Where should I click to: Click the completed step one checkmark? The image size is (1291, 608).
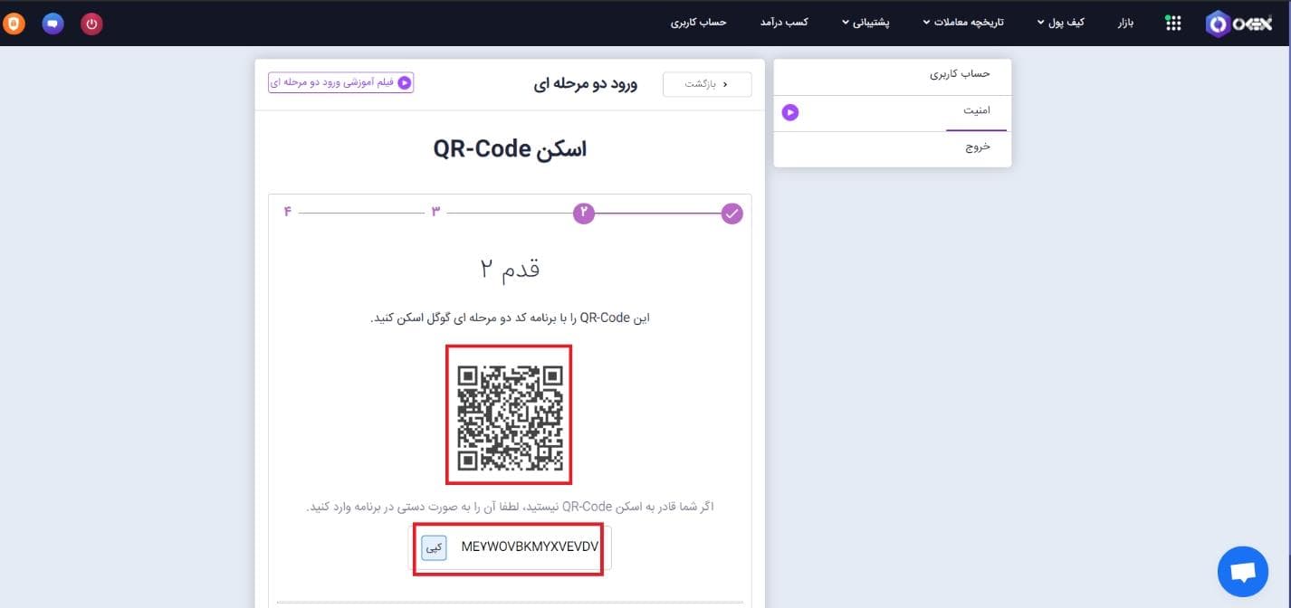[x=732, y=214]
